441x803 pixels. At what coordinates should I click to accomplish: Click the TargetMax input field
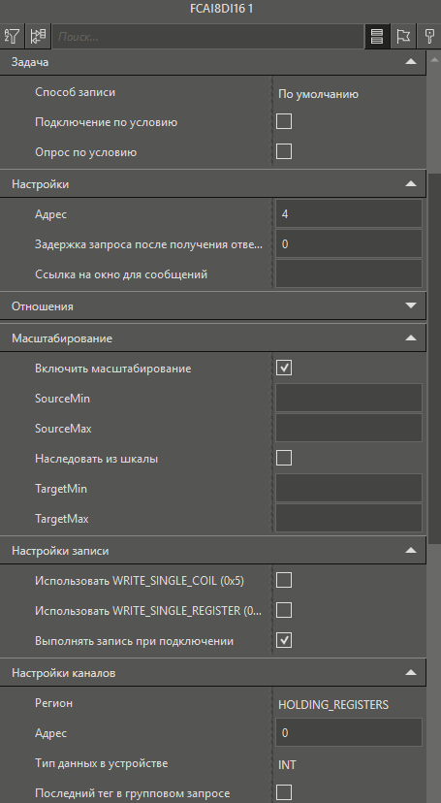(349, 518)
